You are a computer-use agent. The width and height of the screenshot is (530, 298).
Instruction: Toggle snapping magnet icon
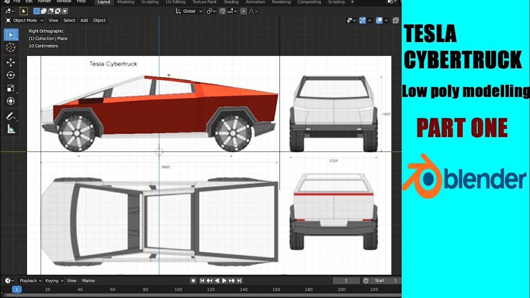click(x=222, y=11)
